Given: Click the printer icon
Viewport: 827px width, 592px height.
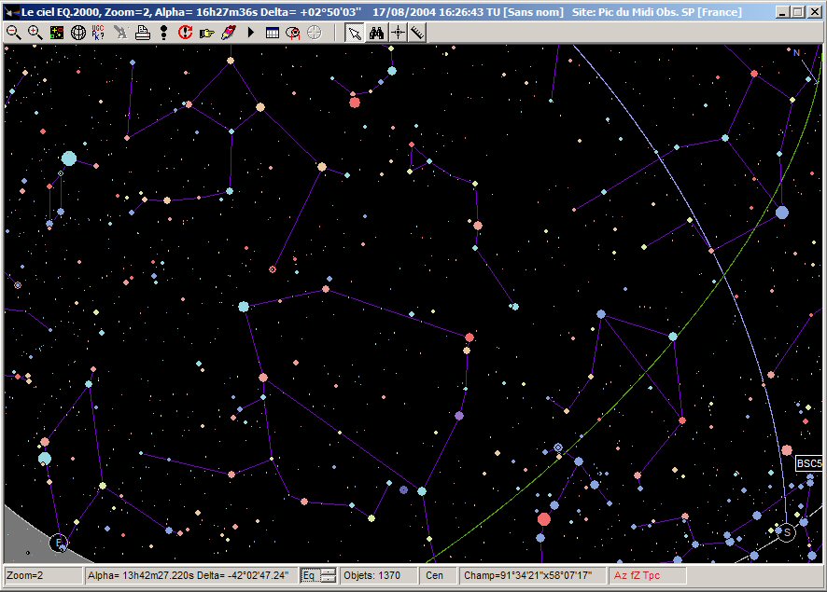Looking at the screenshot, I should pos(143,33).
